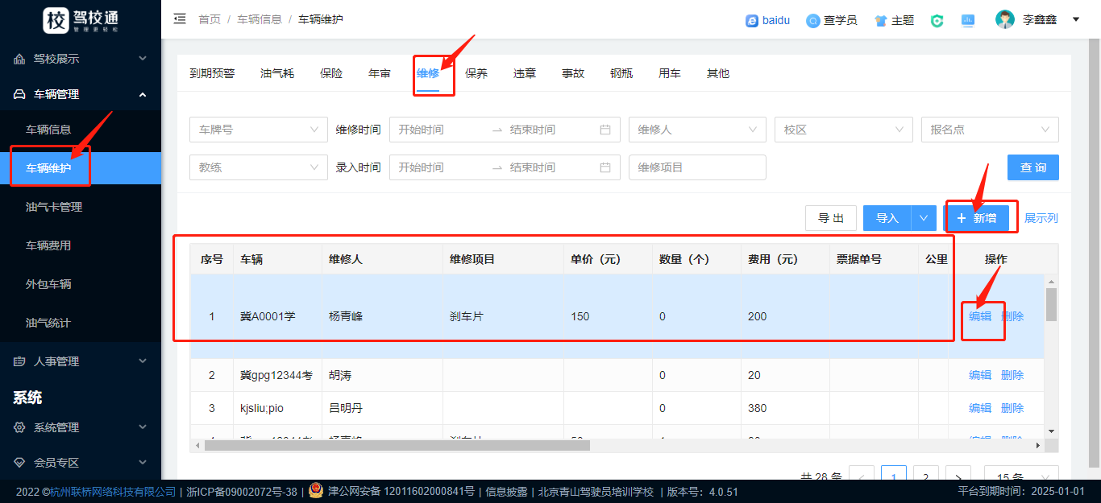
Task: Open the 车牌号 dropdown
Action: point(259,130)
